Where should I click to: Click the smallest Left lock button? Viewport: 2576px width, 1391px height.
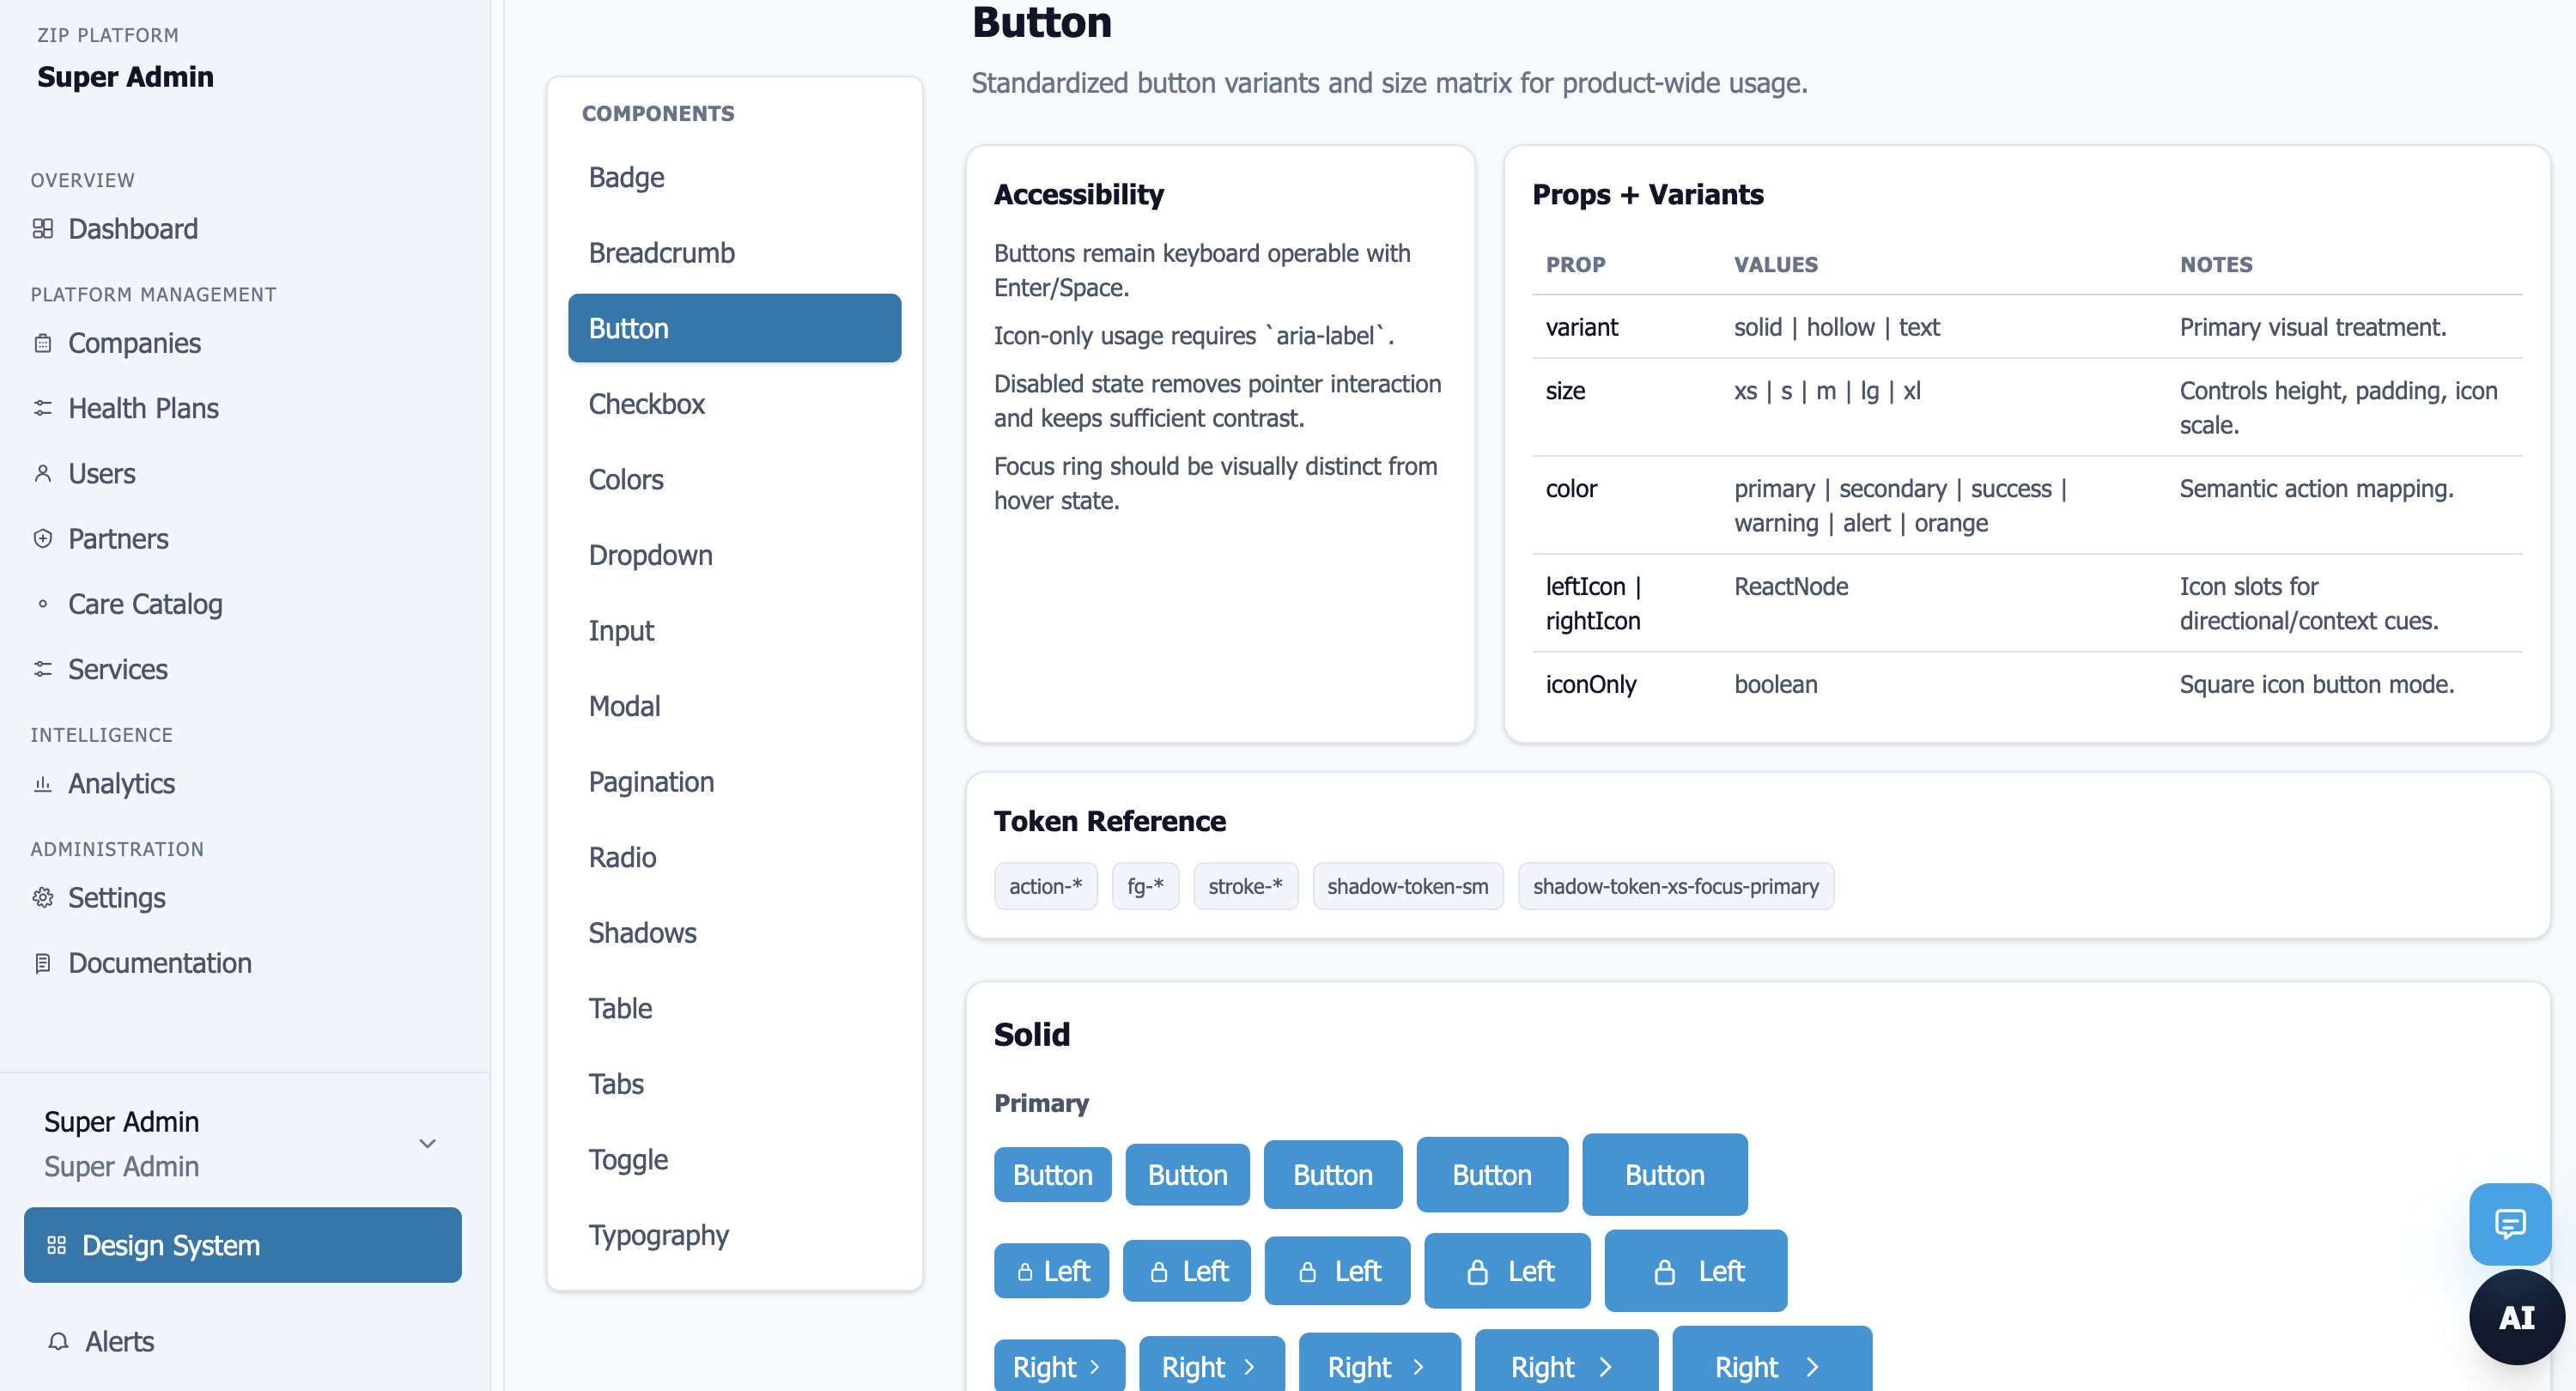(1051, 1271)
